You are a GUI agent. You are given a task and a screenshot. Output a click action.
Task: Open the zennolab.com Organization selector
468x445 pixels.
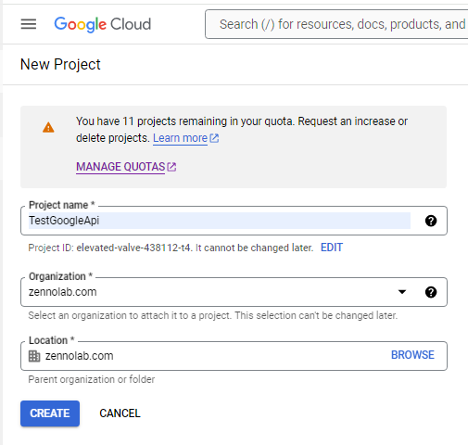click(234, 292)
